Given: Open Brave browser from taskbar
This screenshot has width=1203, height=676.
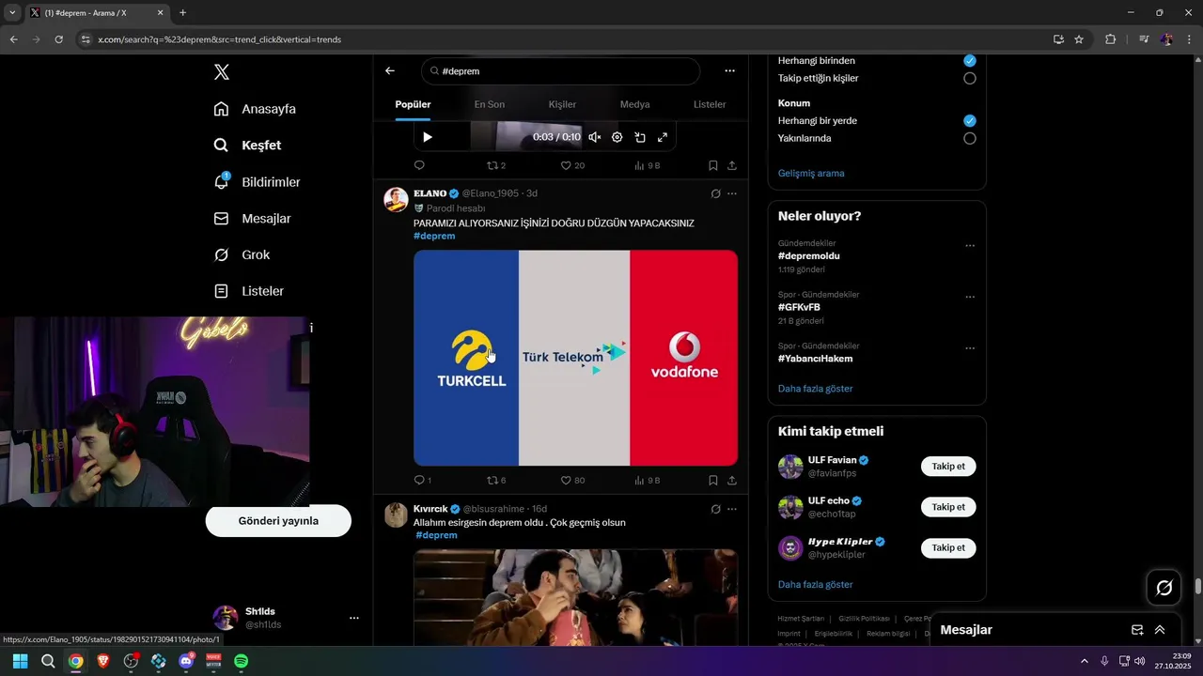Looking at the screenshot, I should (103, 661).
